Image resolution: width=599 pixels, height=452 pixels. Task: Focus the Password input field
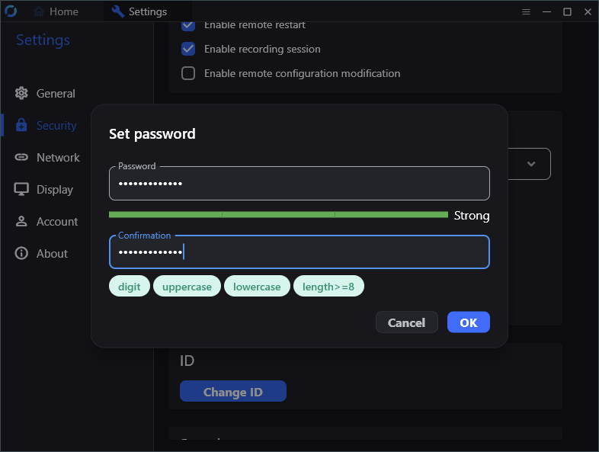click(299, 184)
